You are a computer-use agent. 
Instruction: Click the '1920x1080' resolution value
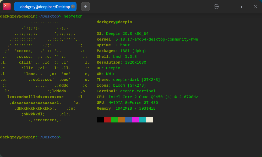135,62
